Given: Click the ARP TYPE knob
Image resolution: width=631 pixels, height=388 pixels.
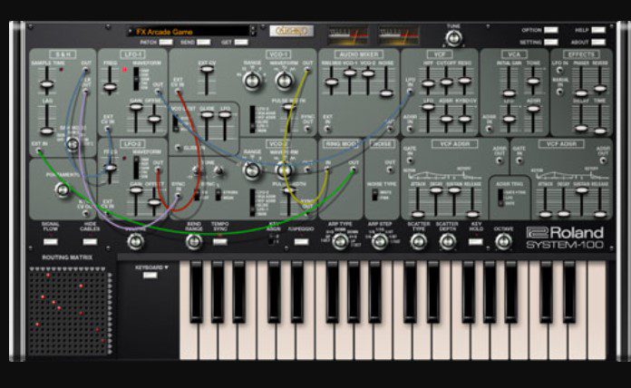Looking at the screenshot, I should [340, 241].
